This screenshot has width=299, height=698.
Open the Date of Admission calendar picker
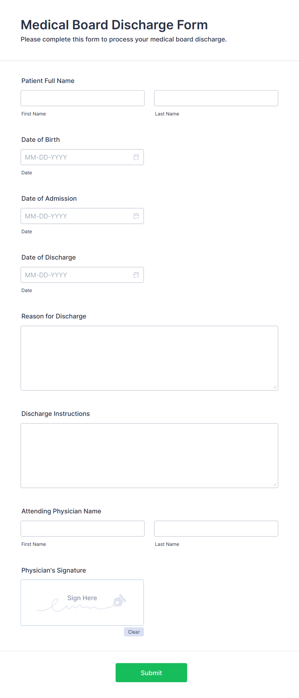click(x=136, y=216)
